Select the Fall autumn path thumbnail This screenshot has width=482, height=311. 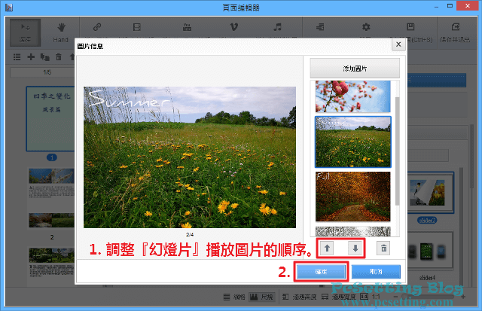click(352, 196)
